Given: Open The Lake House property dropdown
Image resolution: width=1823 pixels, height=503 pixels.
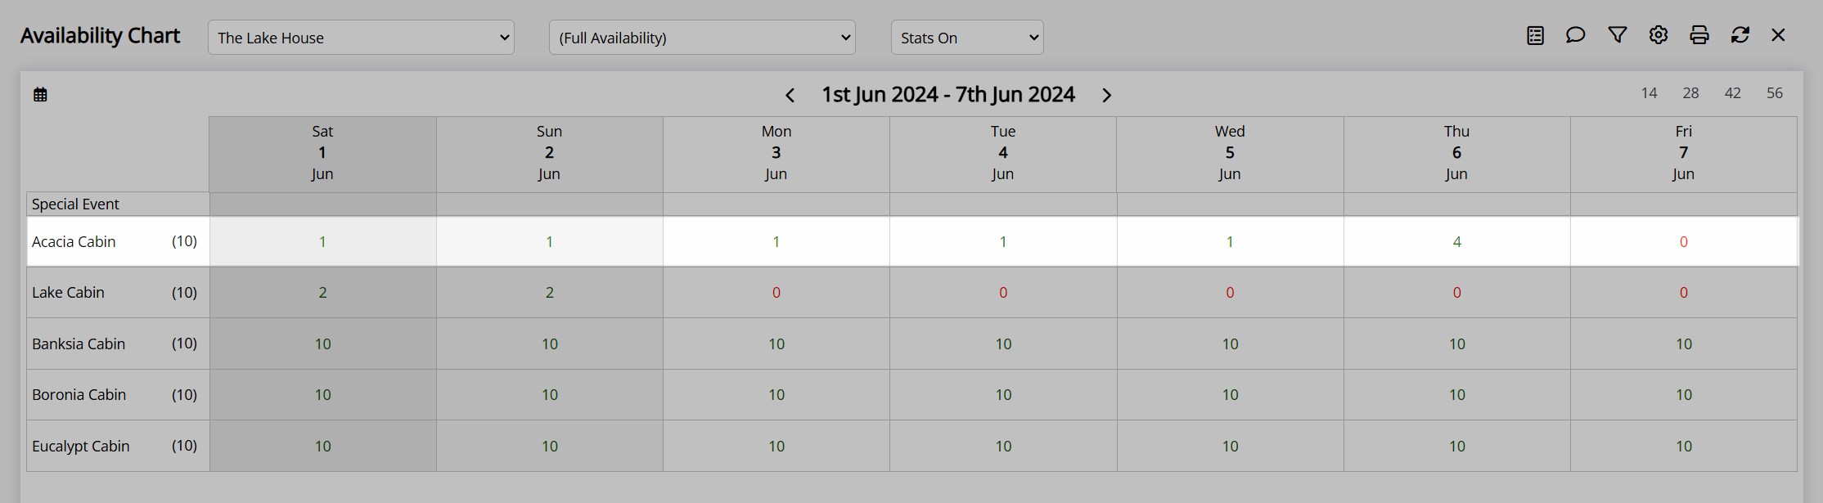Looking at the screenshot, I should [361, 38].
